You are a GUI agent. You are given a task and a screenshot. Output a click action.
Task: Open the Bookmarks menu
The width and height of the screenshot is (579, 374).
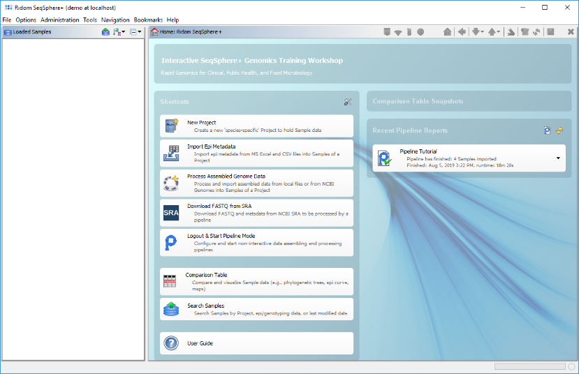click(x=148, y=20)
